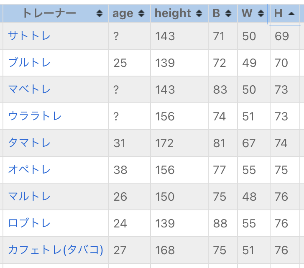
Task: Click sort arrows icon beside height header
Action: click(199, 14)
